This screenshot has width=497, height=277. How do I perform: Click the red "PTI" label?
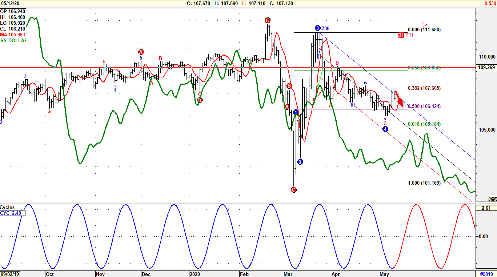[410, 35]
